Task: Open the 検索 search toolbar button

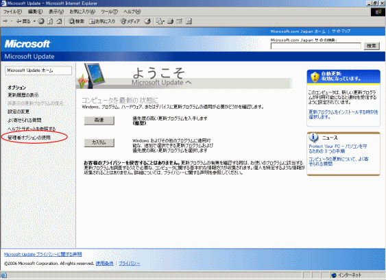Action: click(x=77, y=21)
